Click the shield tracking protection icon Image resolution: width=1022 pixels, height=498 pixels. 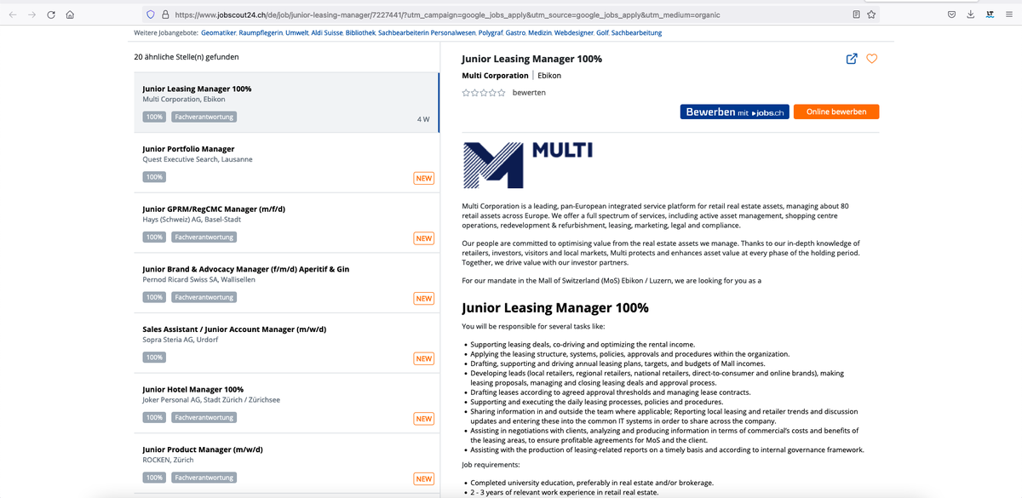151,14
